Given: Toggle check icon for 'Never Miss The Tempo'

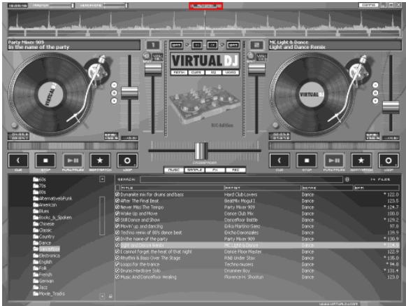Looking at the screenshot, I should 117,207.
